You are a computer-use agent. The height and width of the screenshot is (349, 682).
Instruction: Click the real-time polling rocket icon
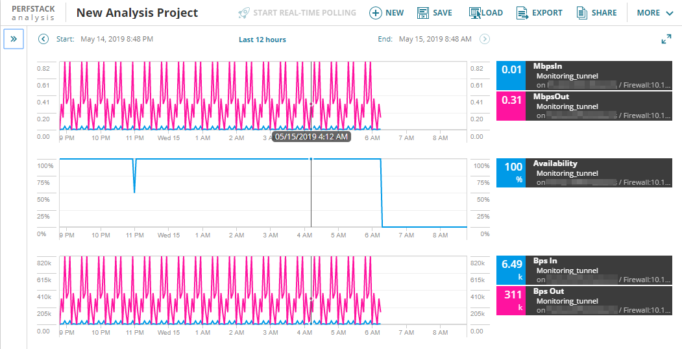click(243, 13)
